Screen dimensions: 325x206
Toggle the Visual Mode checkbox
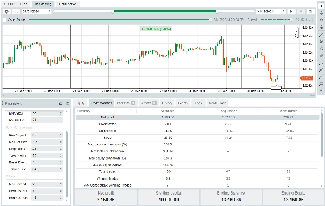tap(4, 20)
